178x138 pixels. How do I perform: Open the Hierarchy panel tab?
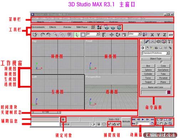[x=153, y=42]
